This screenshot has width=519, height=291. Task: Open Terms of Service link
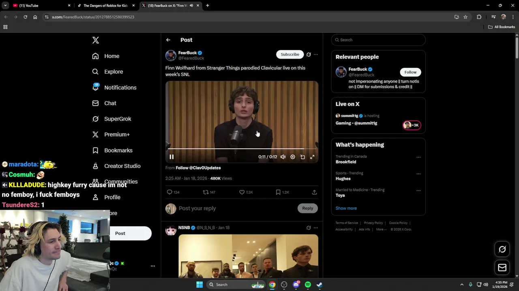[x=347, y=223]
